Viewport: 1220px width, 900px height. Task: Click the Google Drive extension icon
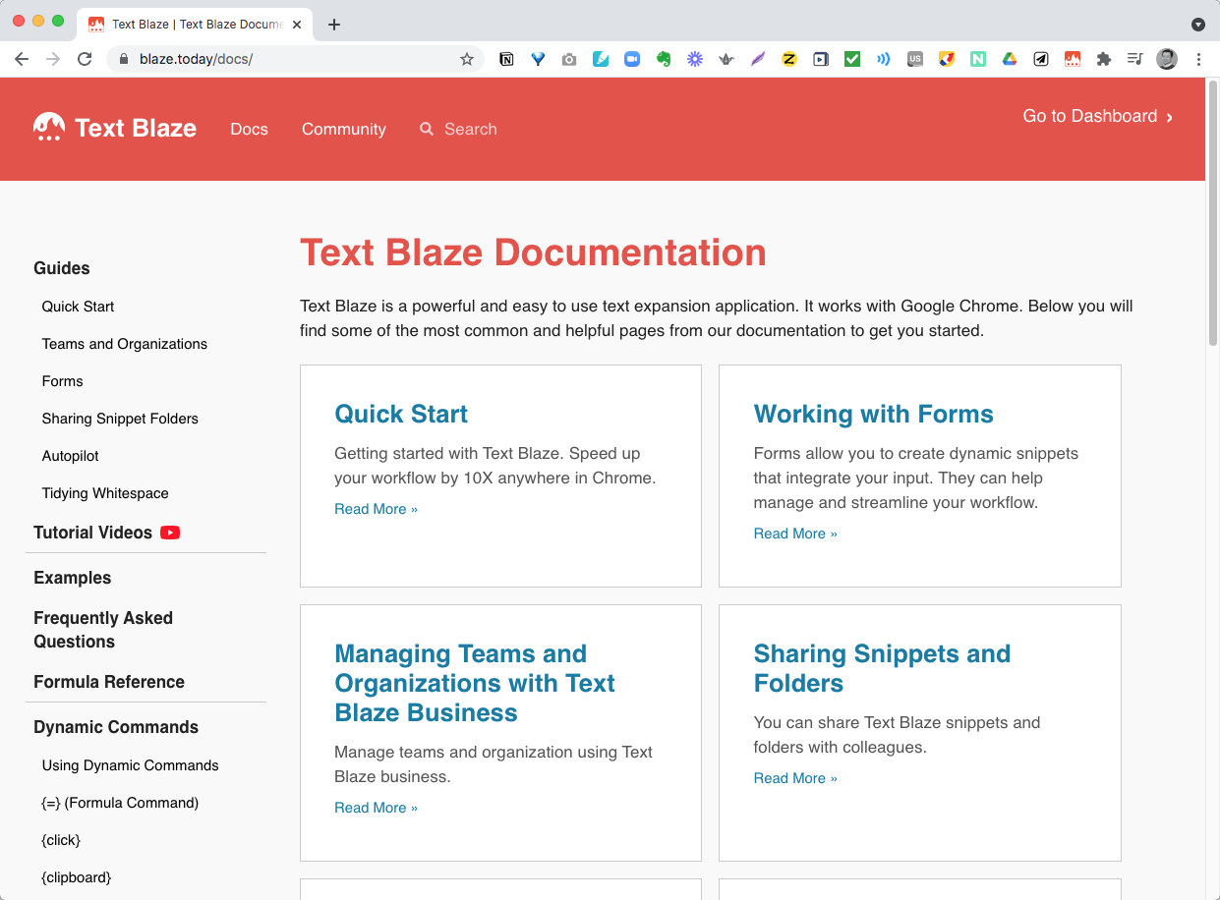click(1009, 59)
